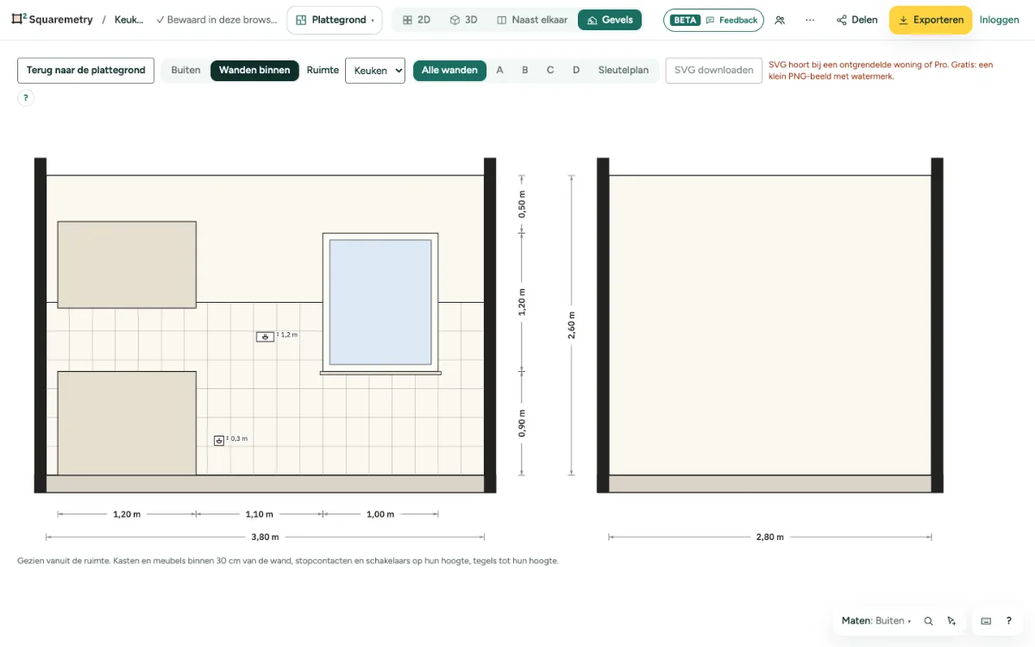This screenshot has width=1035, height=647.
Task: Click the 1,20 m horizontal dimension label
Action: 127,514
